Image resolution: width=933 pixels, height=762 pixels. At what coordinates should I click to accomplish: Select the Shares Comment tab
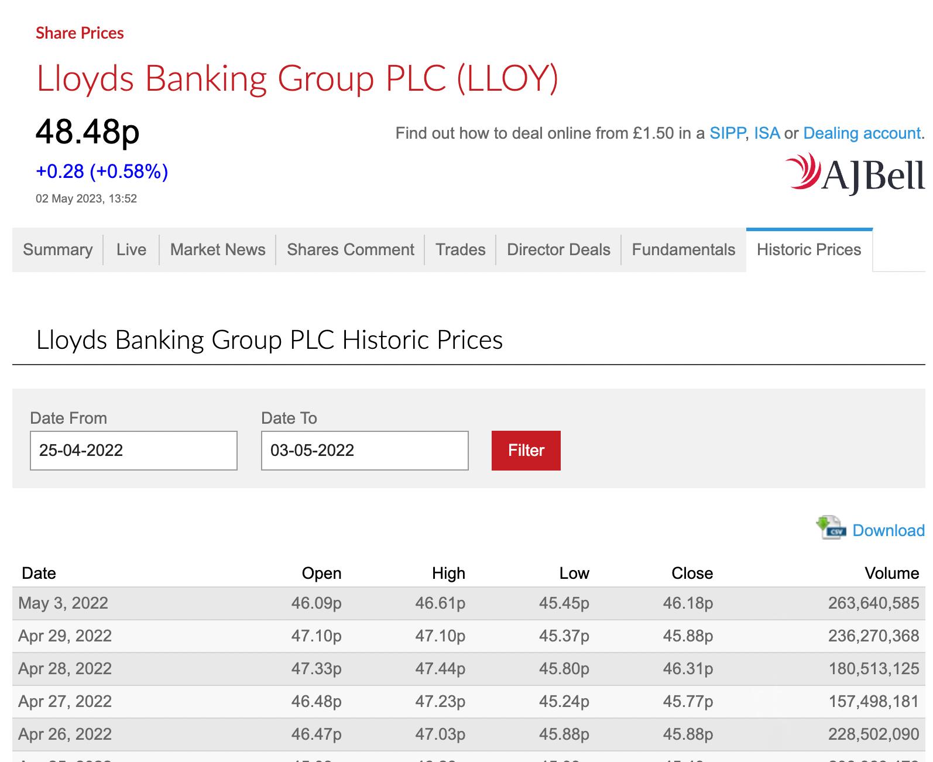(351, 250)
